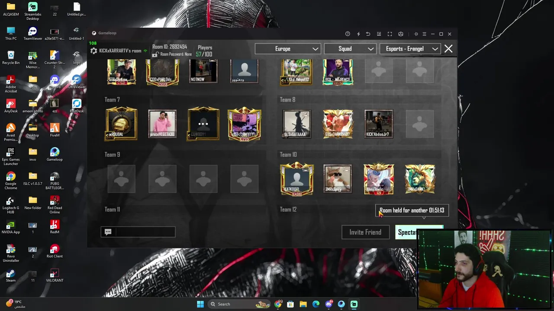Open Adobe Acrobat desktop icon
554x311 pixels.
[x=11, y=84]
